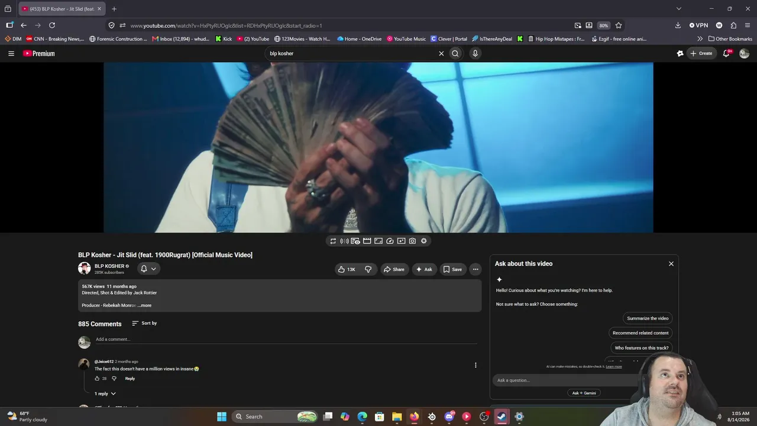
Task: Open the account avatar menu
Action: 744,53
